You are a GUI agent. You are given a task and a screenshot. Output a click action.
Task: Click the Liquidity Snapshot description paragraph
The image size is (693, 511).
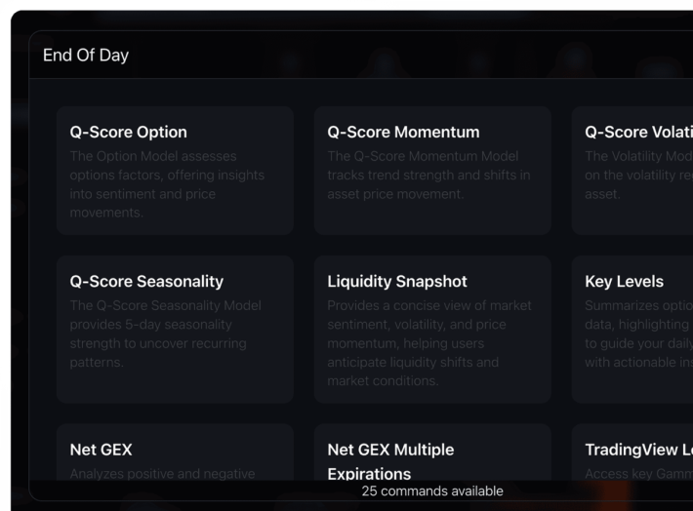(x=429, y=343)
